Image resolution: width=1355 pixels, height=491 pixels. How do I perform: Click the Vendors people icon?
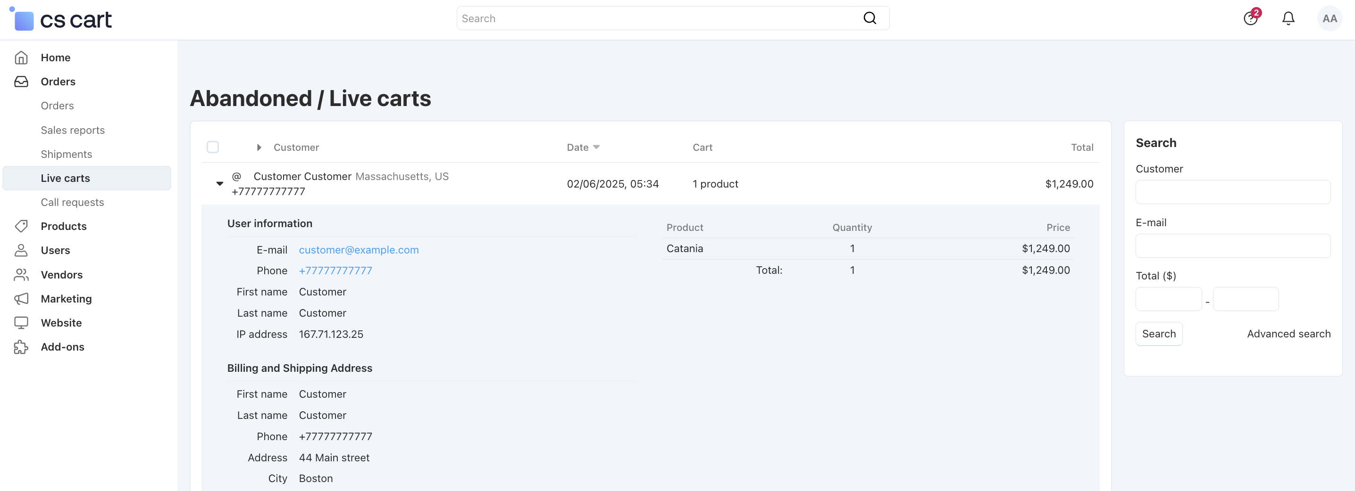coord(21,274)
